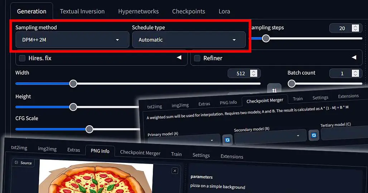Click the weighted sum interpolation description text

[x=247, y=112]
